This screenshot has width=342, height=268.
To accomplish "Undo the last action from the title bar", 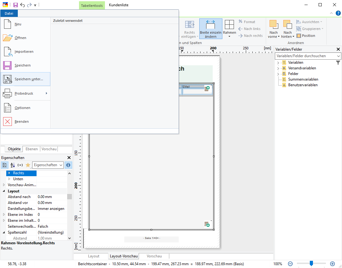I will [22, 5].
